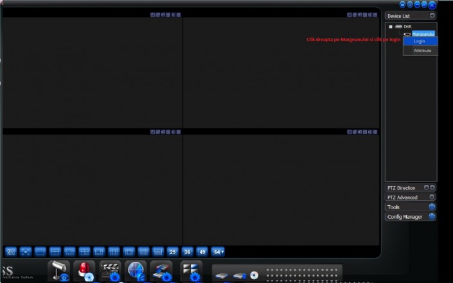Select the single-window layout icon
The image size is (453, 283).
(40, 252)
